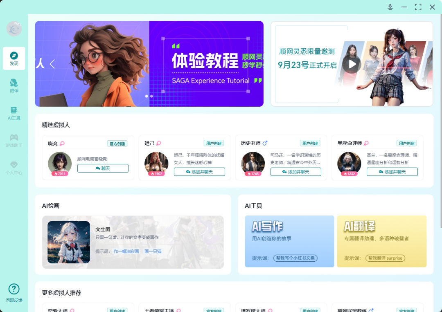Image resolution: width=442 pixels, height=312 pixels.
Task: Click the 用户创建 tag on 星座命理师 card
Action: (x=406, y=144)
